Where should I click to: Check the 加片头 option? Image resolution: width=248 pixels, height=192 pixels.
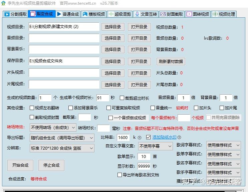pos(196,108)
